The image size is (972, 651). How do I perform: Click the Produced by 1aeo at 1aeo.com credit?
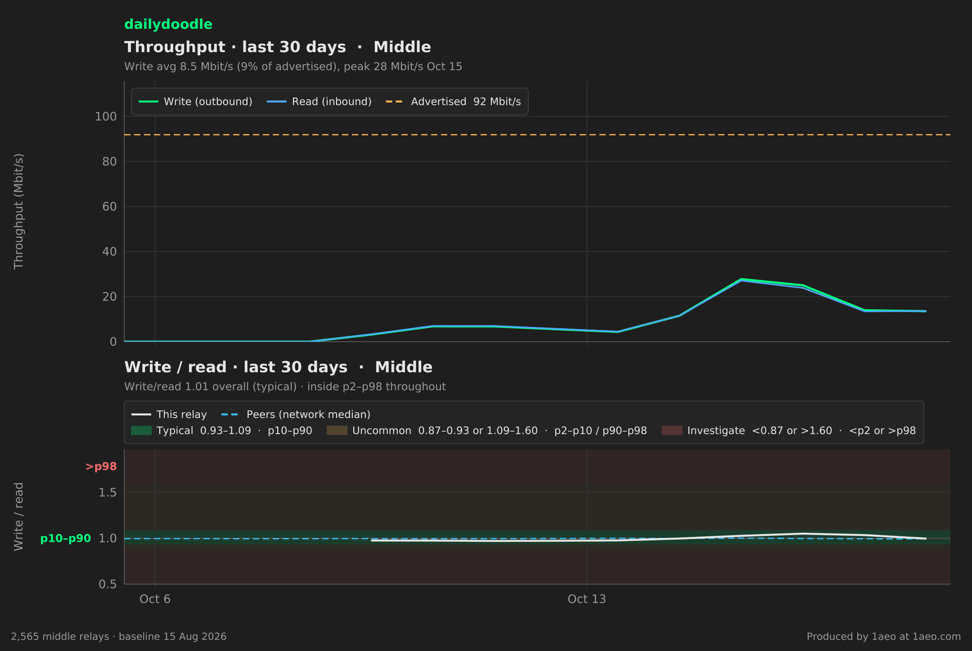[884, 637]
